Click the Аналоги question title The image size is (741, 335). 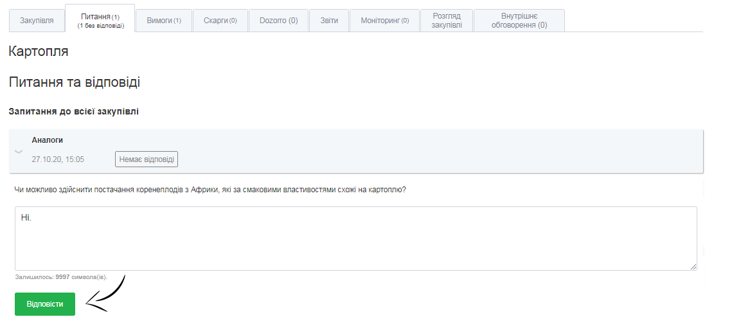point(48,140)
